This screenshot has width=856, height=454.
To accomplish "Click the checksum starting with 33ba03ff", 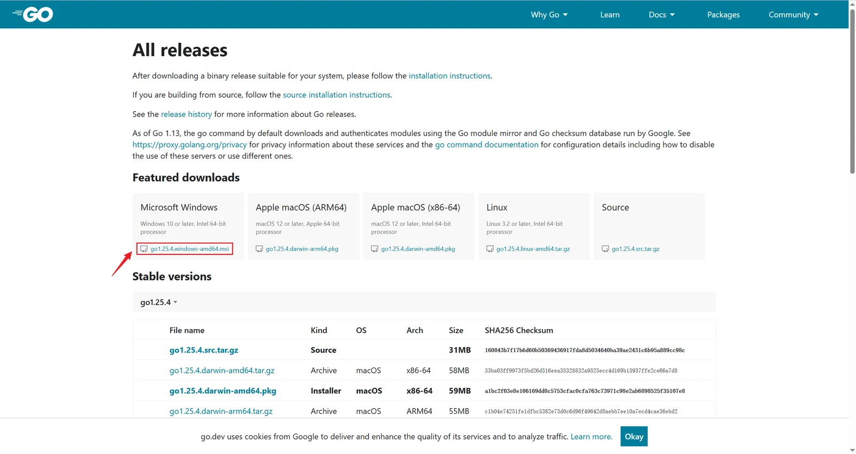I will point(581,371).
